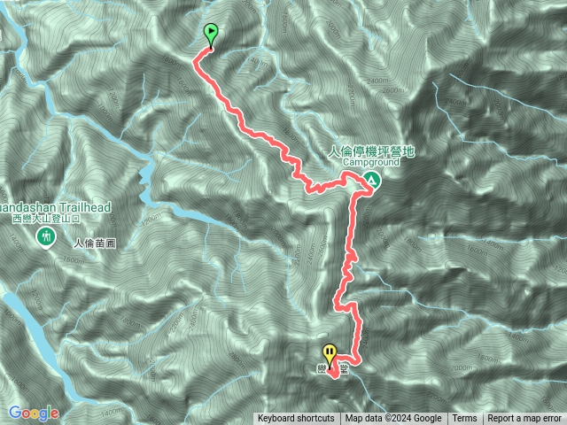Click the 巒安堂 label beside pause marker

click(333, 370)
